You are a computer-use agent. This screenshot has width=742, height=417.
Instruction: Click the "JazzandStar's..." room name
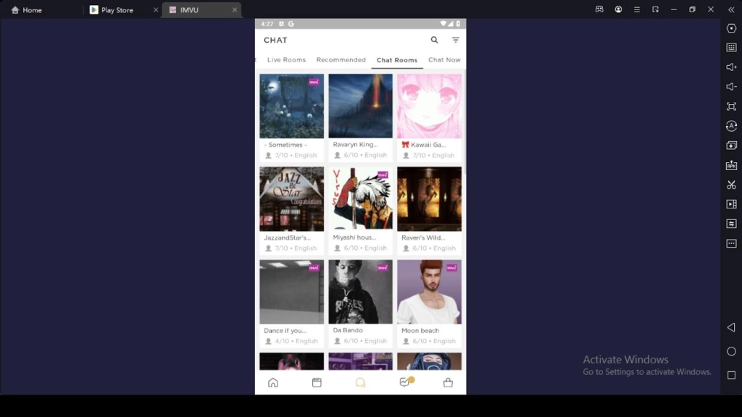coord(287,237)
